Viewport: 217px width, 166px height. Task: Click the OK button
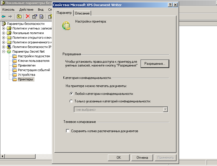(x=119, y=158)
